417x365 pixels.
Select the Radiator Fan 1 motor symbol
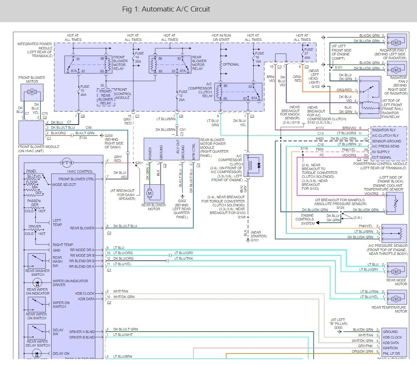396,42
